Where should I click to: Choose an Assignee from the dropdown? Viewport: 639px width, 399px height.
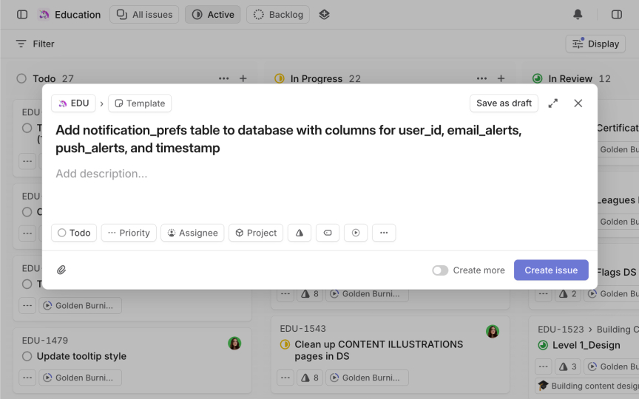tap(192, 233)
